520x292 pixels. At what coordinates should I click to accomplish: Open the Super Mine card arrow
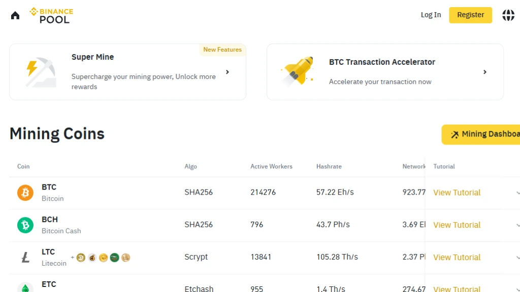click(227, 72)
